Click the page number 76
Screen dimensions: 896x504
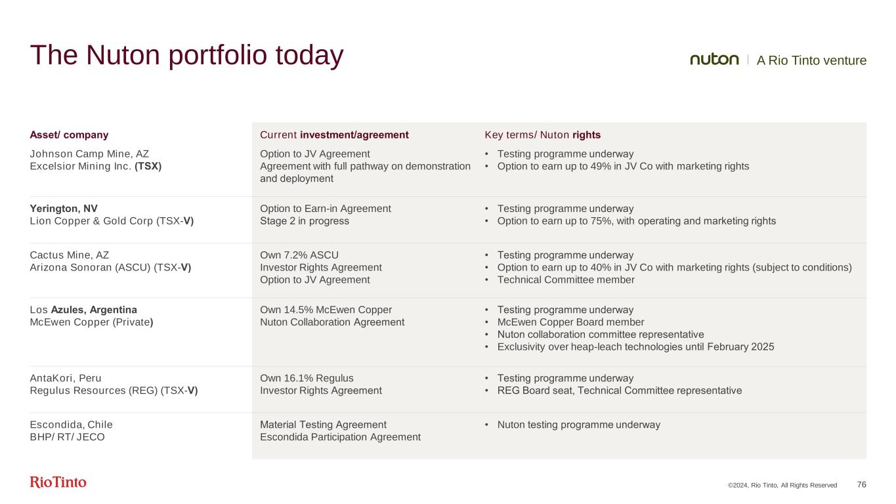click(861, 484)
